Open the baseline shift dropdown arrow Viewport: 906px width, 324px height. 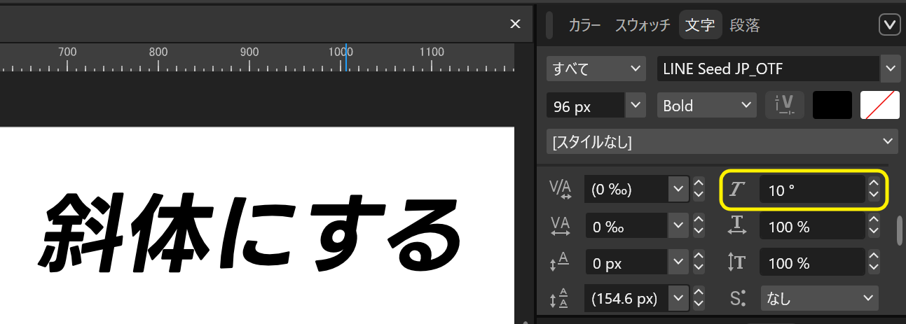tap(678, 263)
